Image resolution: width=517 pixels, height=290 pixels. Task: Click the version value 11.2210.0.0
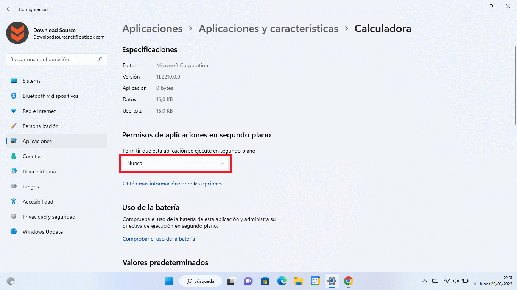[x=168, y=77]
